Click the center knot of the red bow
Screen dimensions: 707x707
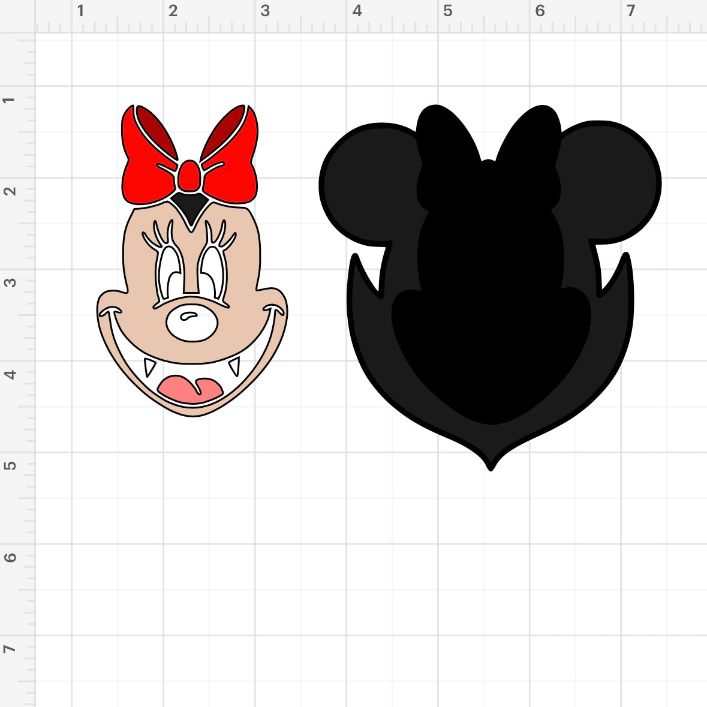coord(190,176)
